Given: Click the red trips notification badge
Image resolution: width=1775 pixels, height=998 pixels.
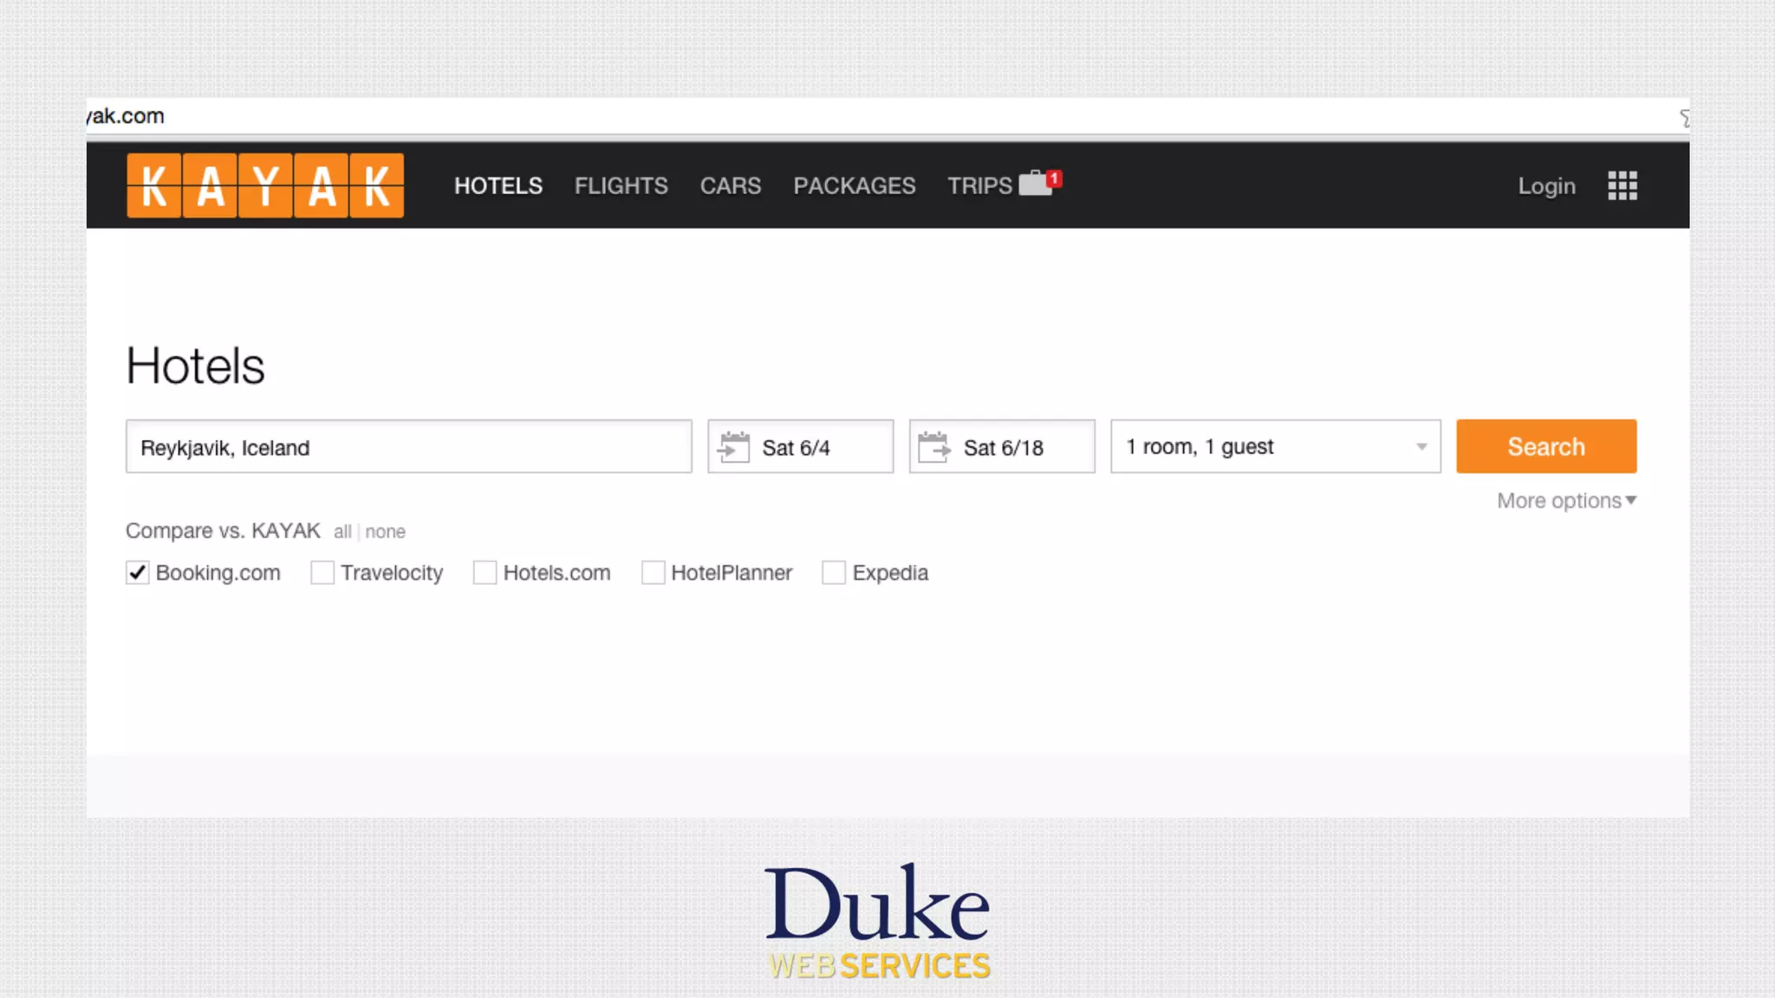Looking at the screenshot, I should pyautogui.click(x=1055, y=178).
